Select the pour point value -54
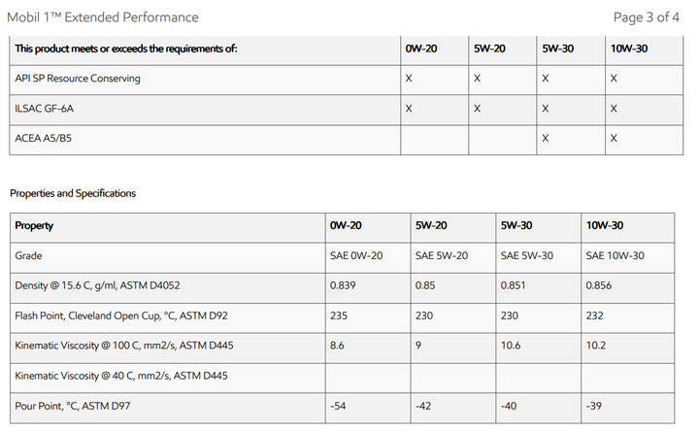 tap(338, 406)
